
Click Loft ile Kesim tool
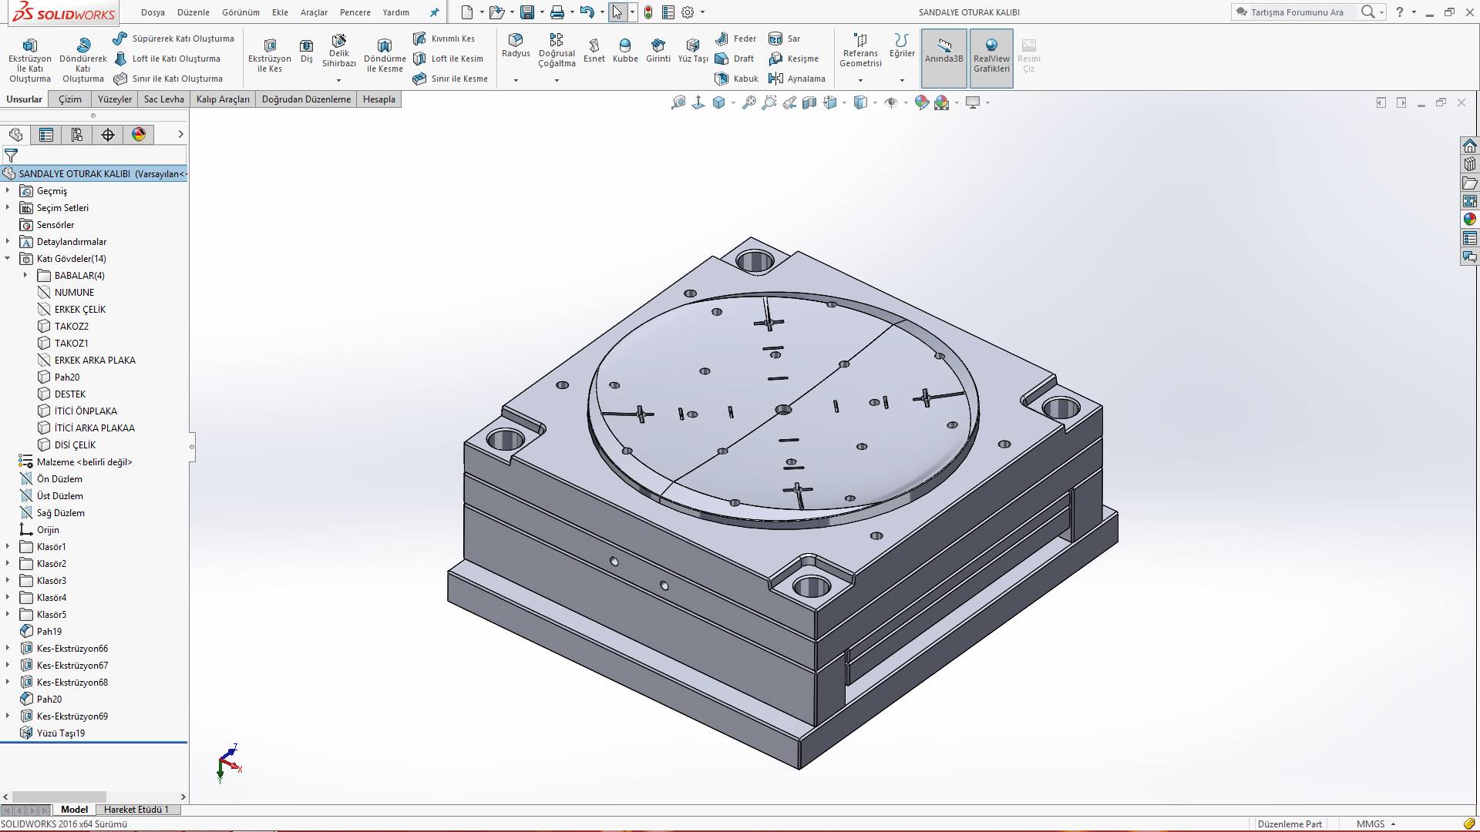pyautogui.click(x=448, y=59)
